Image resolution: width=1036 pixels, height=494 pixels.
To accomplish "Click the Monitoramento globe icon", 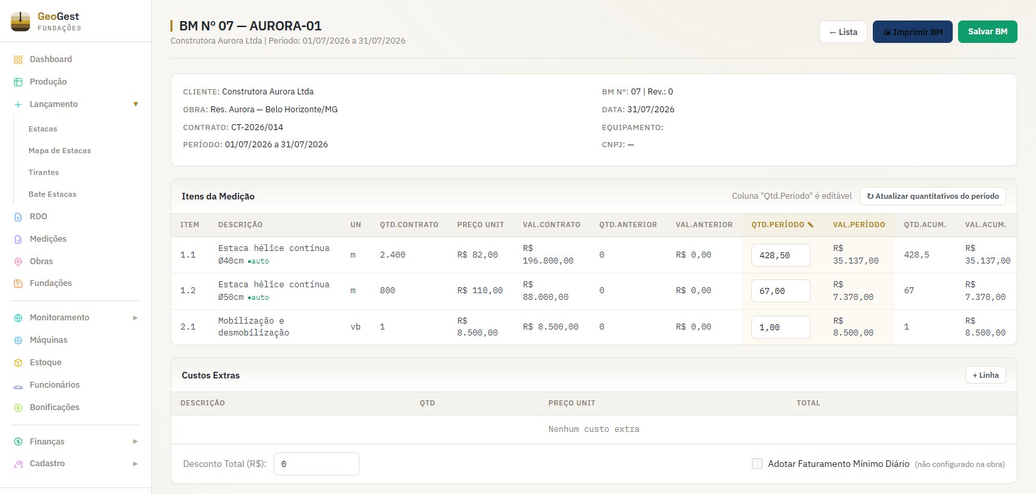I will (x=18, y=318).
